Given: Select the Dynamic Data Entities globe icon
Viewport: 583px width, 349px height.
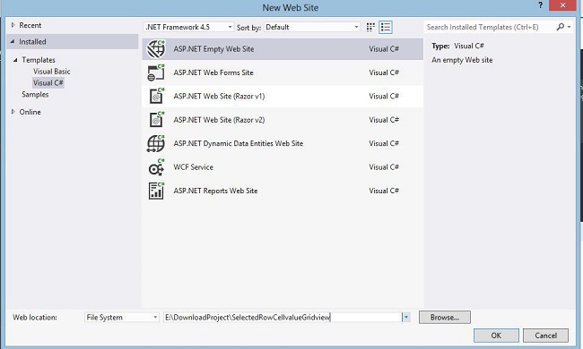Looking at the screenshot, I should (156, 143).
